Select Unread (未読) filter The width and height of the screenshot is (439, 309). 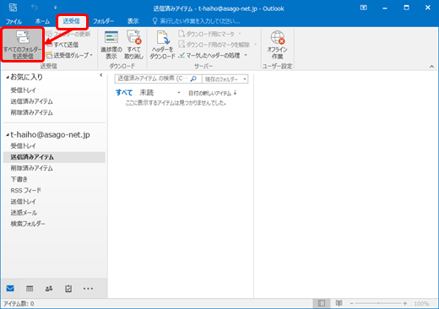147,93
